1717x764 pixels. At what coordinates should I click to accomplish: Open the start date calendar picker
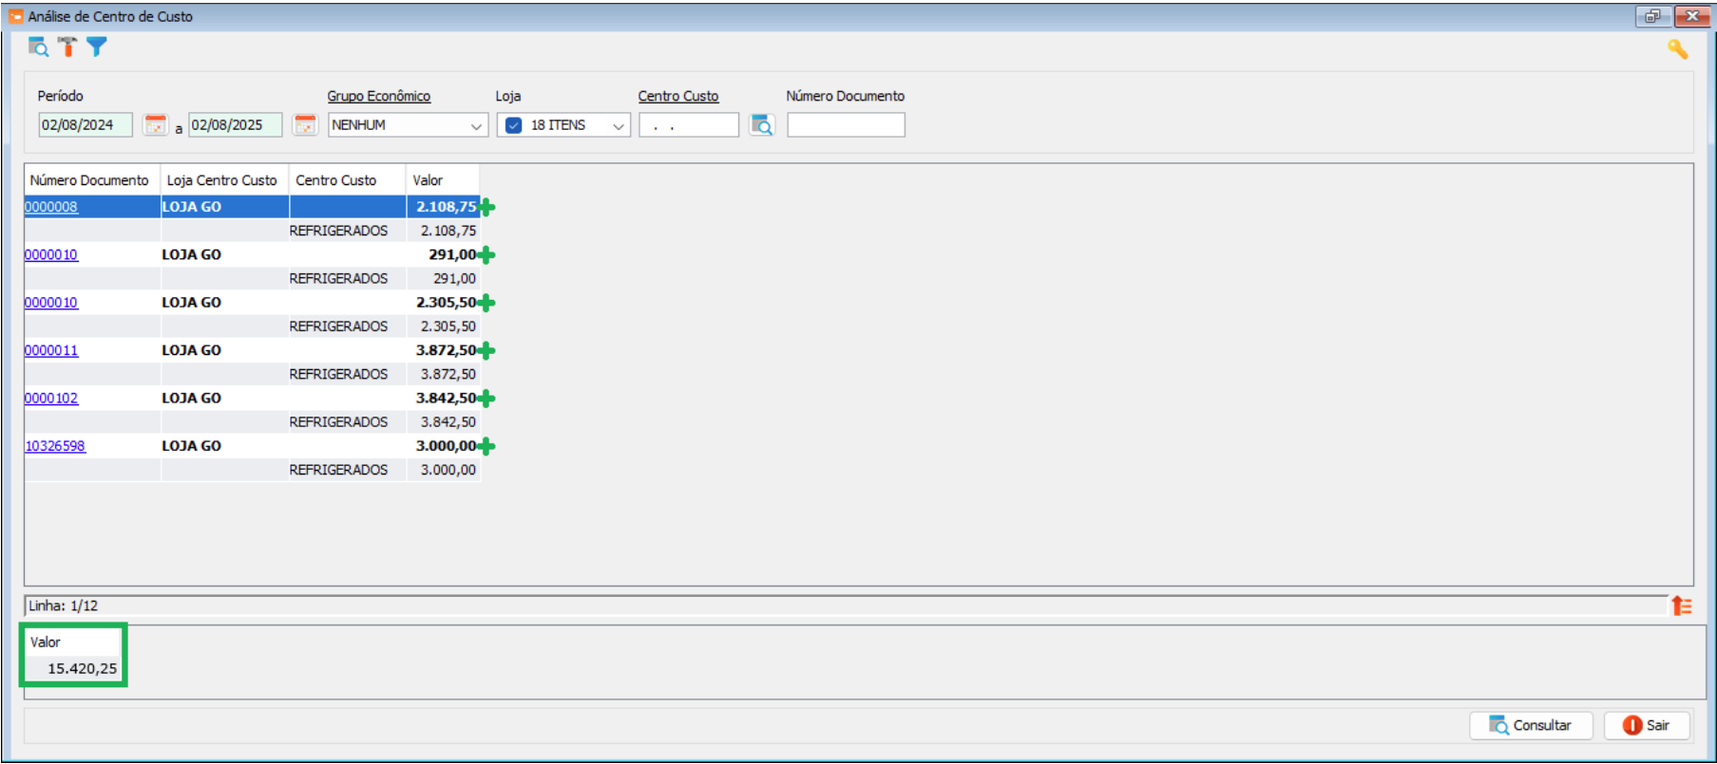pyautogui.click(x=155, y=125)
